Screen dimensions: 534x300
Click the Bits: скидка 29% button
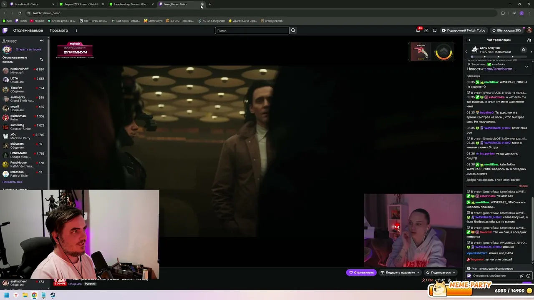click(x=506, y=30)
